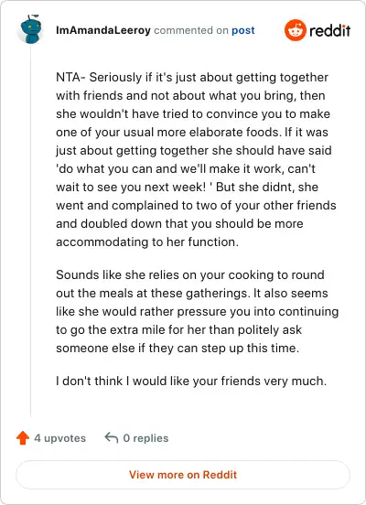Click the line 'went and complained to two'
Screen dimensions: 366x505
[196, 206]
